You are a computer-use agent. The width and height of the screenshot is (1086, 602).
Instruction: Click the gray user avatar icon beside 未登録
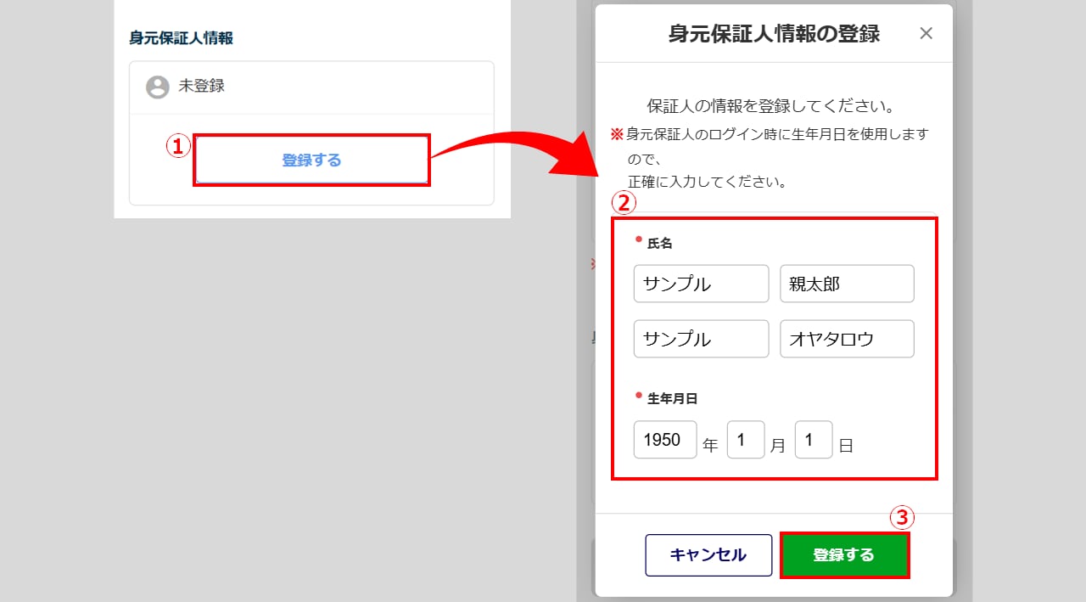point(157,87)
